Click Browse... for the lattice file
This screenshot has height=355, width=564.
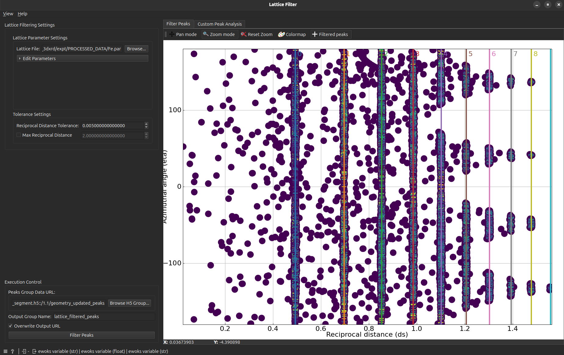point(136,49)
